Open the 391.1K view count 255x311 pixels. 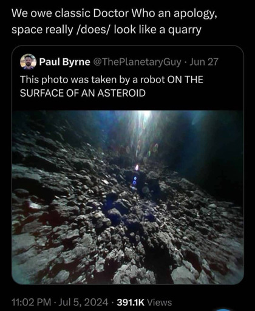coord(131,302)
